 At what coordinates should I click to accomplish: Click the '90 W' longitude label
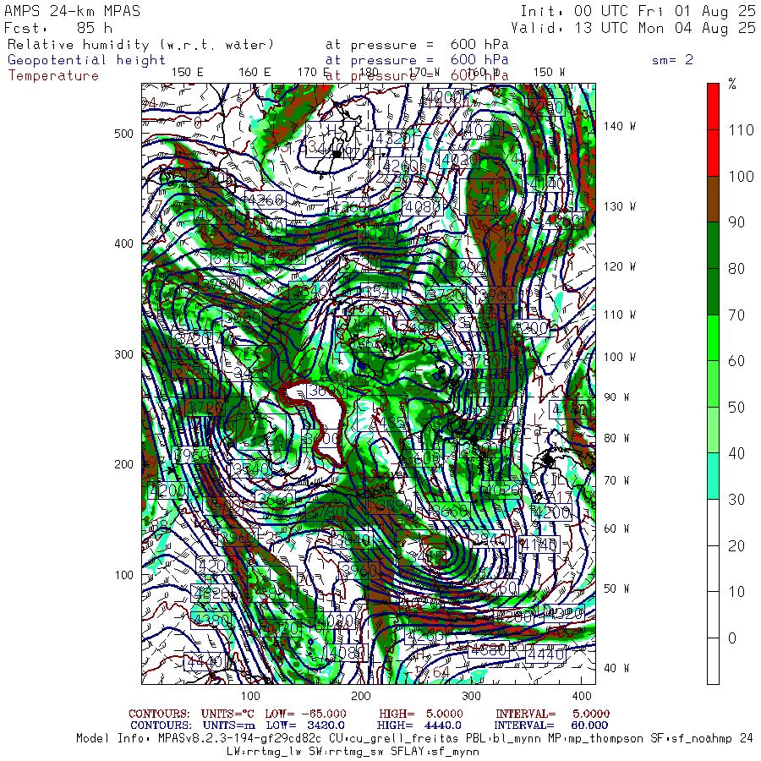pos(616,397)
